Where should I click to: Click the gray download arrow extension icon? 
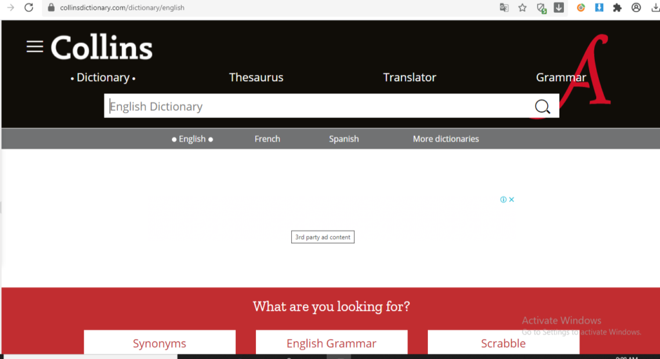tap(559, 8)
